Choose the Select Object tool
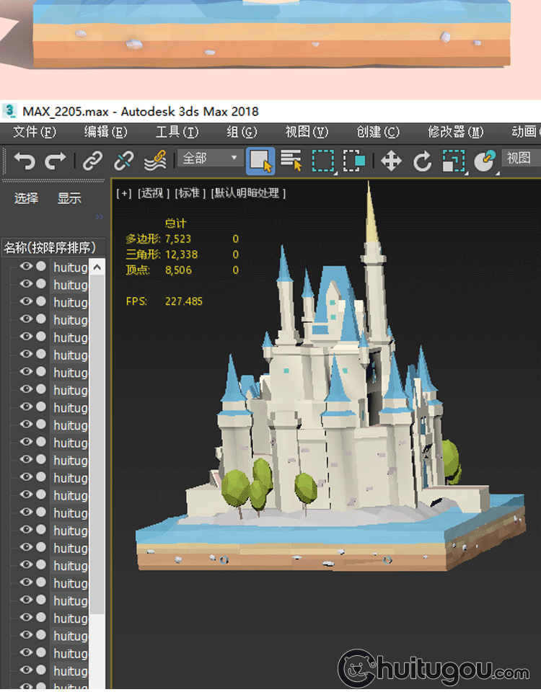 click(x=260, y=160)
